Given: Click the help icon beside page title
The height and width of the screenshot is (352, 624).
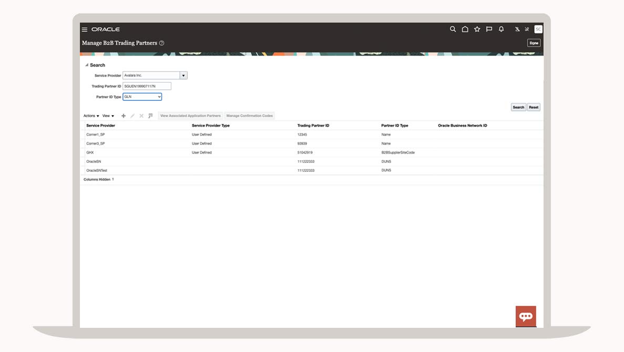Looking at the screenshot, I should pos(161,43).
